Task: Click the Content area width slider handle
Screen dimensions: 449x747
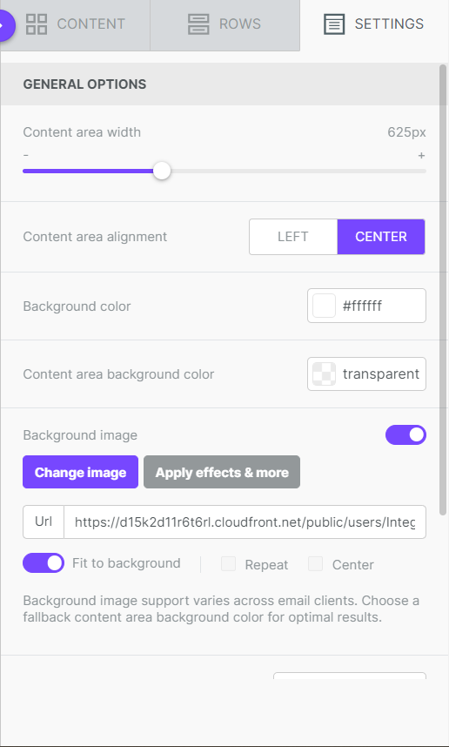Action: click(162, 171)
